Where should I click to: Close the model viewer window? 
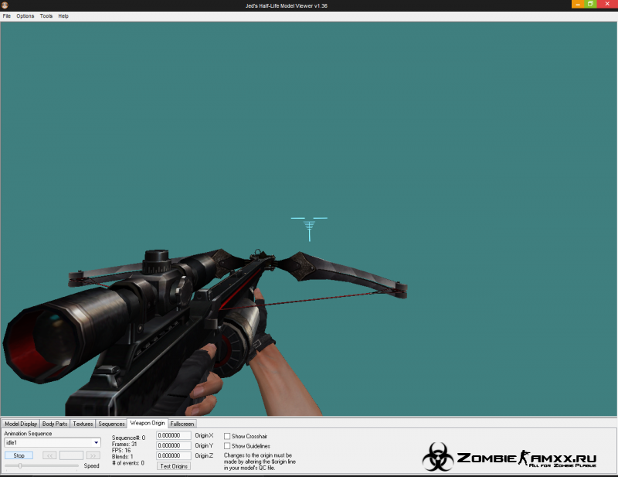point(607,4)
